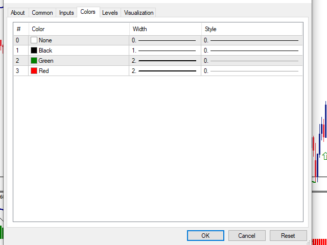Open the width selector in row 0
This screenshot has width=327, height=245.
tap(165, 40)
